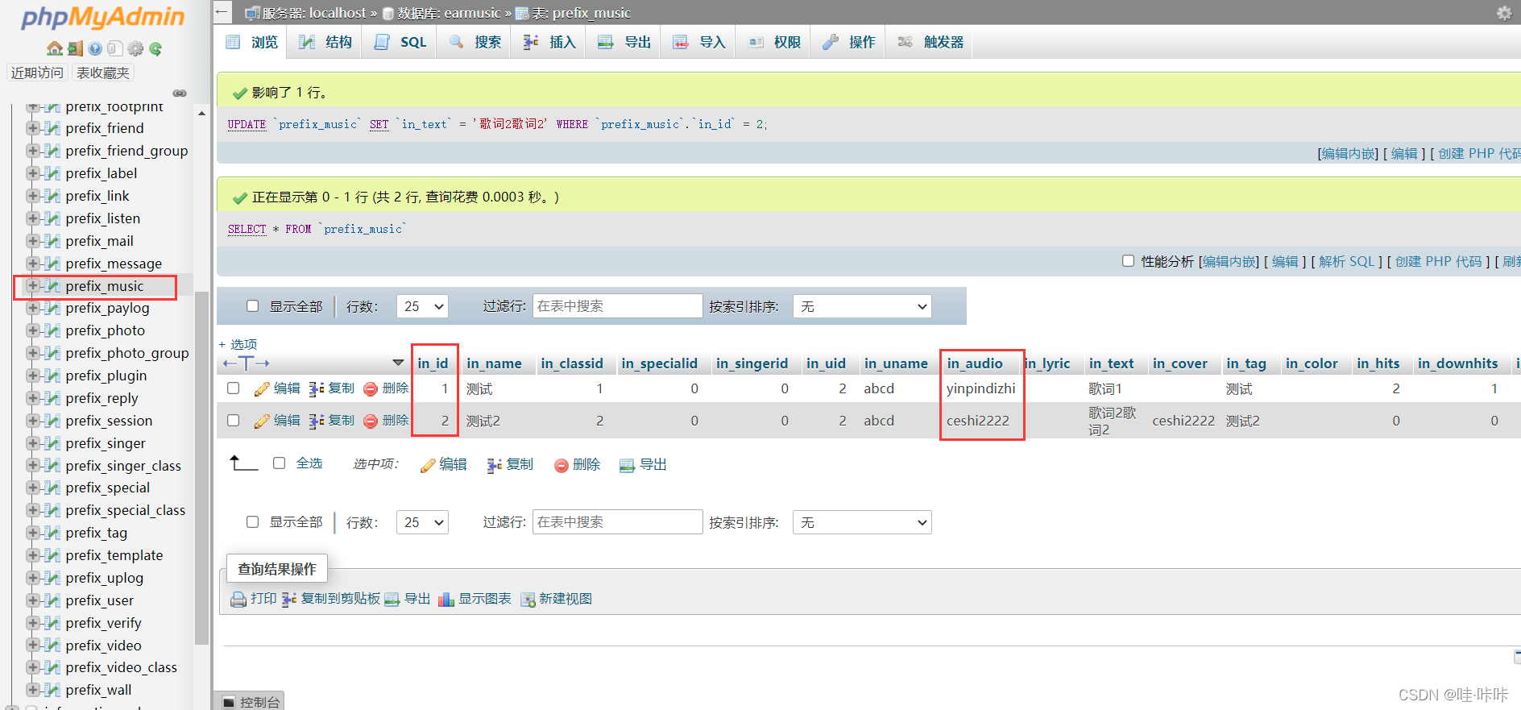
Task: Click the 创建 PHP 代码 link beside 解析 SQL
Action: tap(1438, 261)
